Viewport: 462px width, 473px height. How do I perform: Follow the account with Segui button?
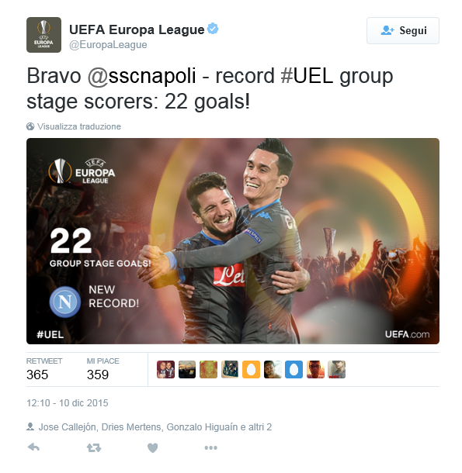(x=403, y=30)
